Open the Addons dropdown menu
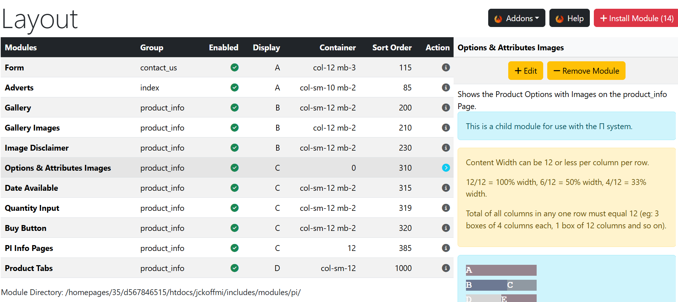 click(x=516, y=18)
